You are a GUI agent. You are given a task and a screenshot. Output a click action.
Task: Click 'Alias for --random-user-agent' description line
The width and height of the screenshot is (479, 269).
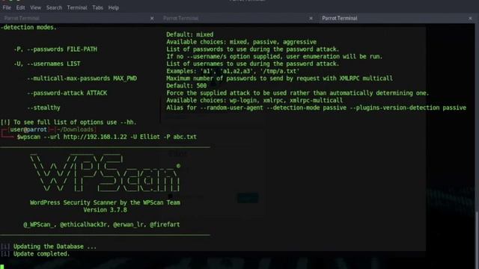click(316, 108)
